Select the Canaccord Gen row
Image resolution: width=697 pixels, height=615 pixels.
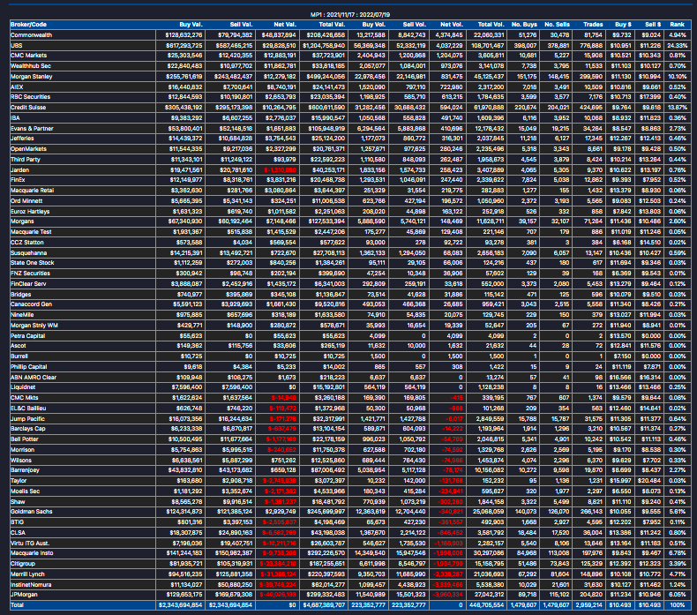[x=350, y=304]
